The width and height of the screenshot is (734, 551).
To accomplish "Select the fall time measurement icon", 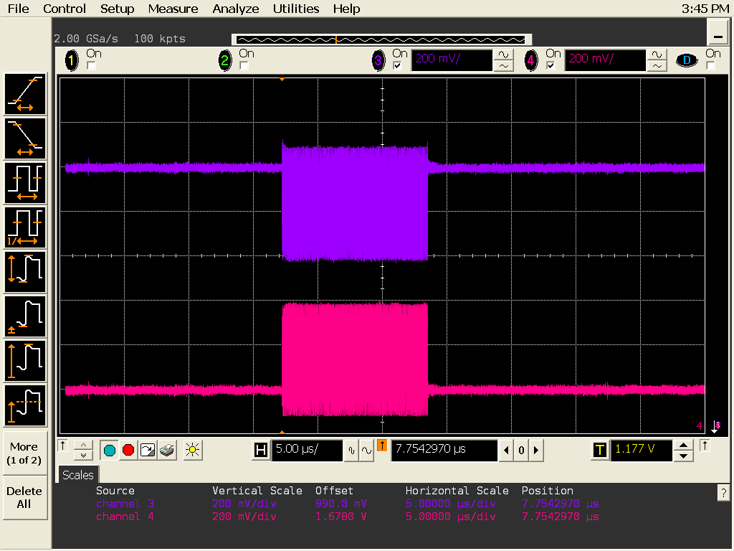I will [x=25, y=138].
